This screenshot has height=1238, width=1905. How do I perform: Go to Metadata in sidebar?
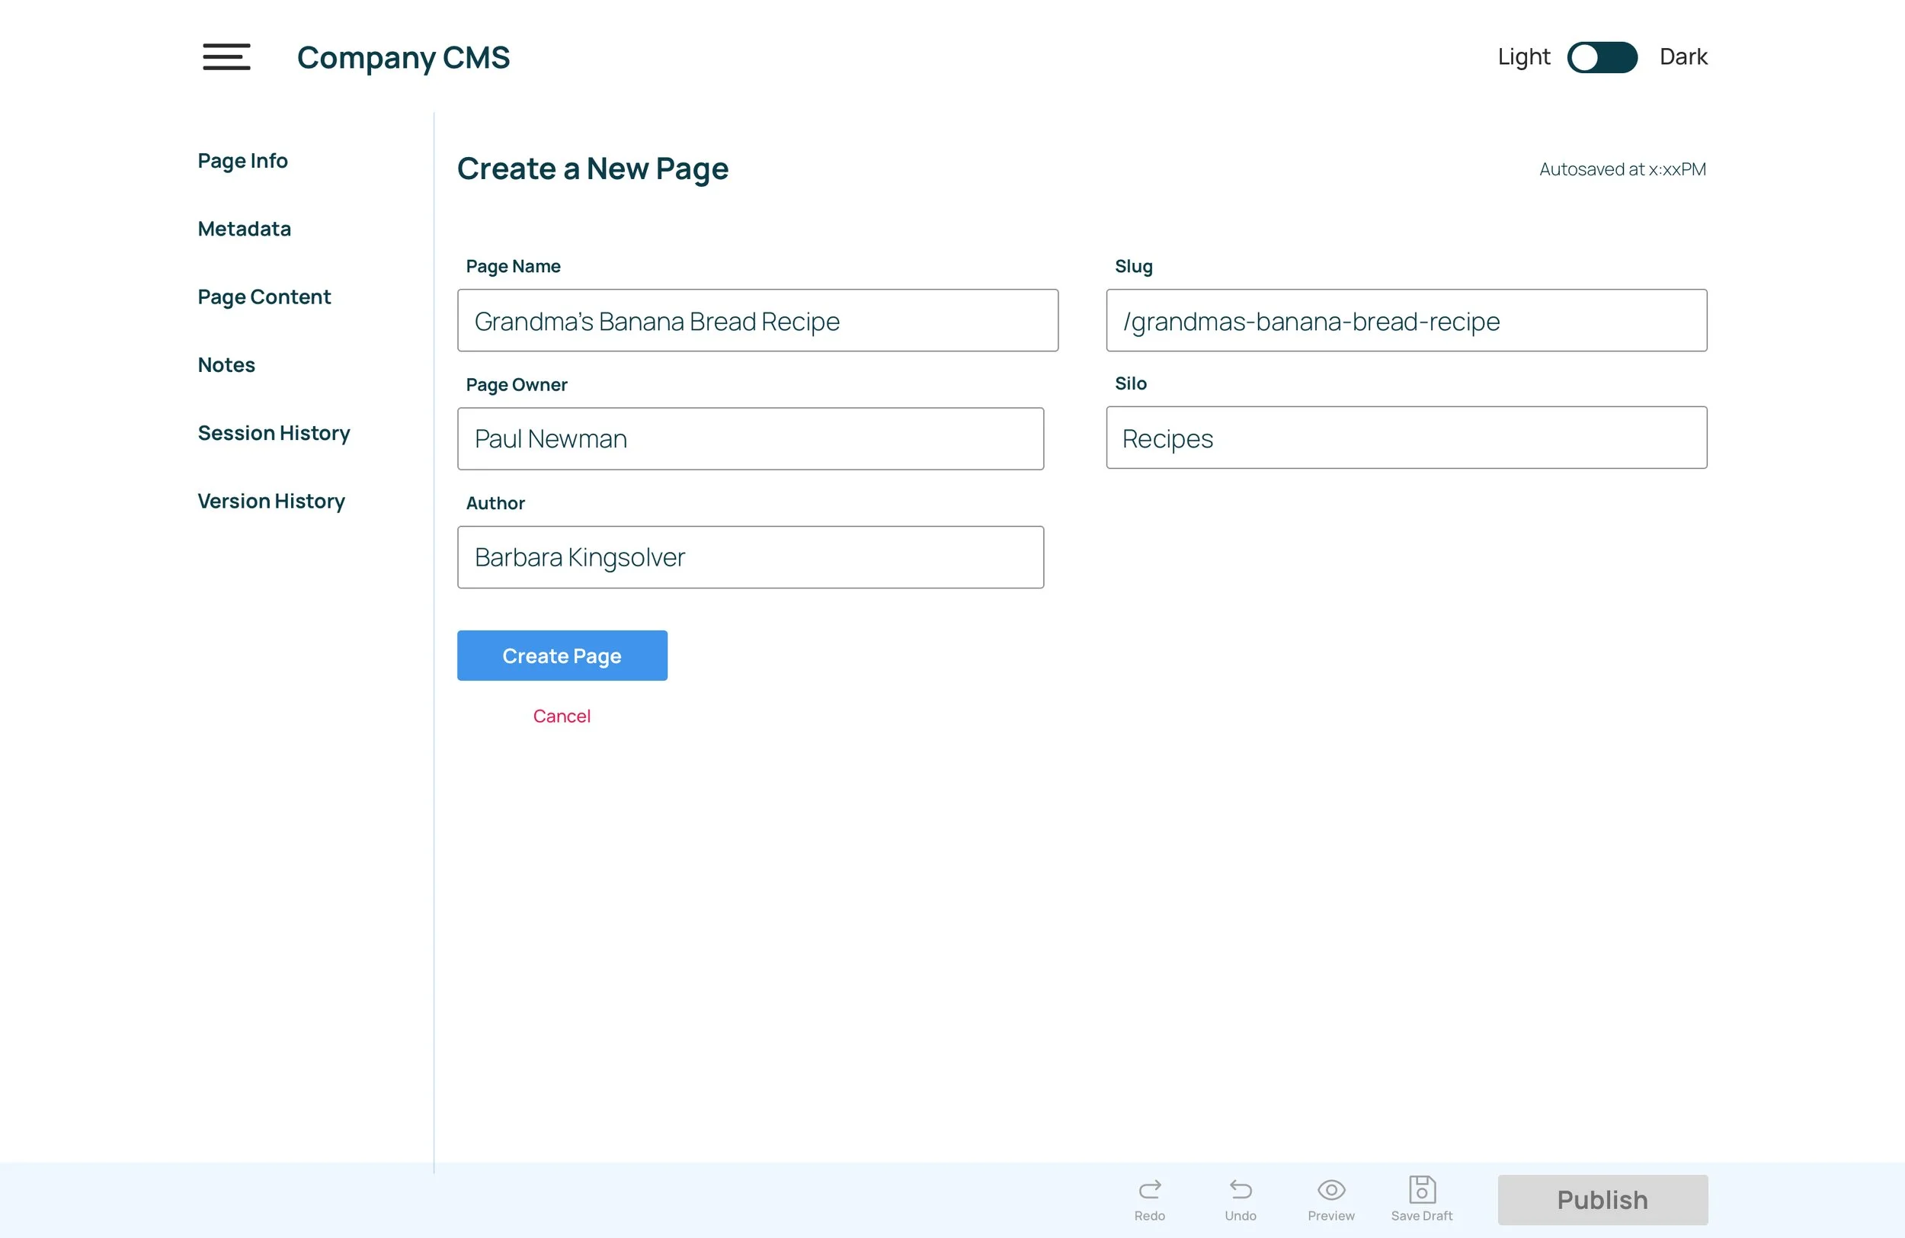(x=244, y=229)
